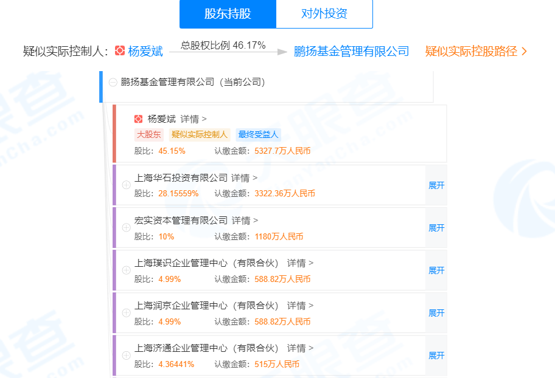This screenshot has height=378, width=555.
Task: Click amount 515万人民币
Action: click(x=277, y=364)
